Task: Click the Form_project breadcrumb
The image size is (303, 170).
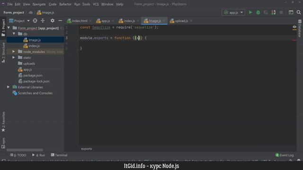Action: tap(14, 13)
